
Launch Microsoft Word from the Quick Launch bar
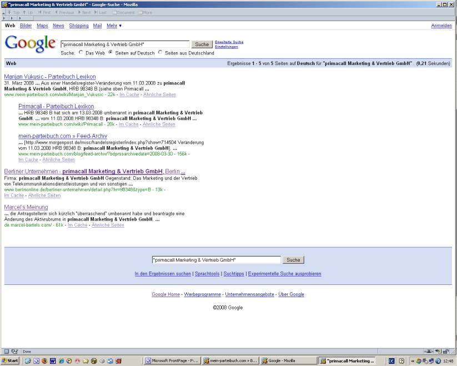point(53,361)
